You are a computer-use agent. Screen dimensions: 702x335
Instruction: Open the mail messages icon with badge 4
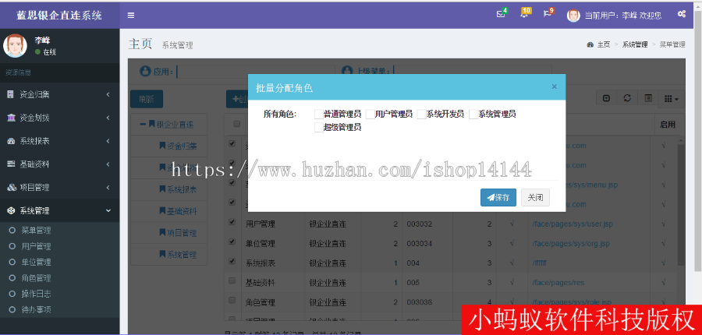click(501, 14)
